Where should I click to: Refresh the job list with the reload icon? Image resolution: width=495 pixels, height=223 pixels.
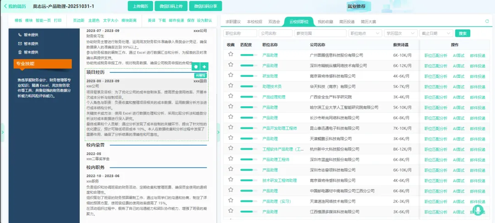coord(487,22)
